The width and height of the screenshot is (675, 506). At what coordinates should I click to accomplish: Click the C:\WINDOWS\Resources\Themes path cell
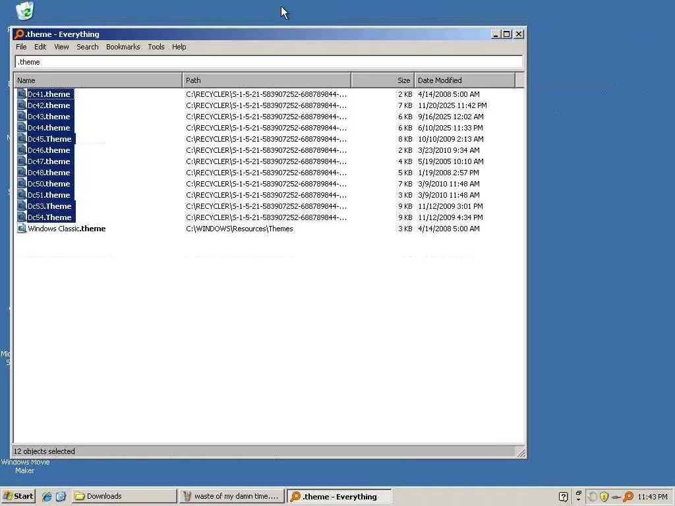pos(239,229)
